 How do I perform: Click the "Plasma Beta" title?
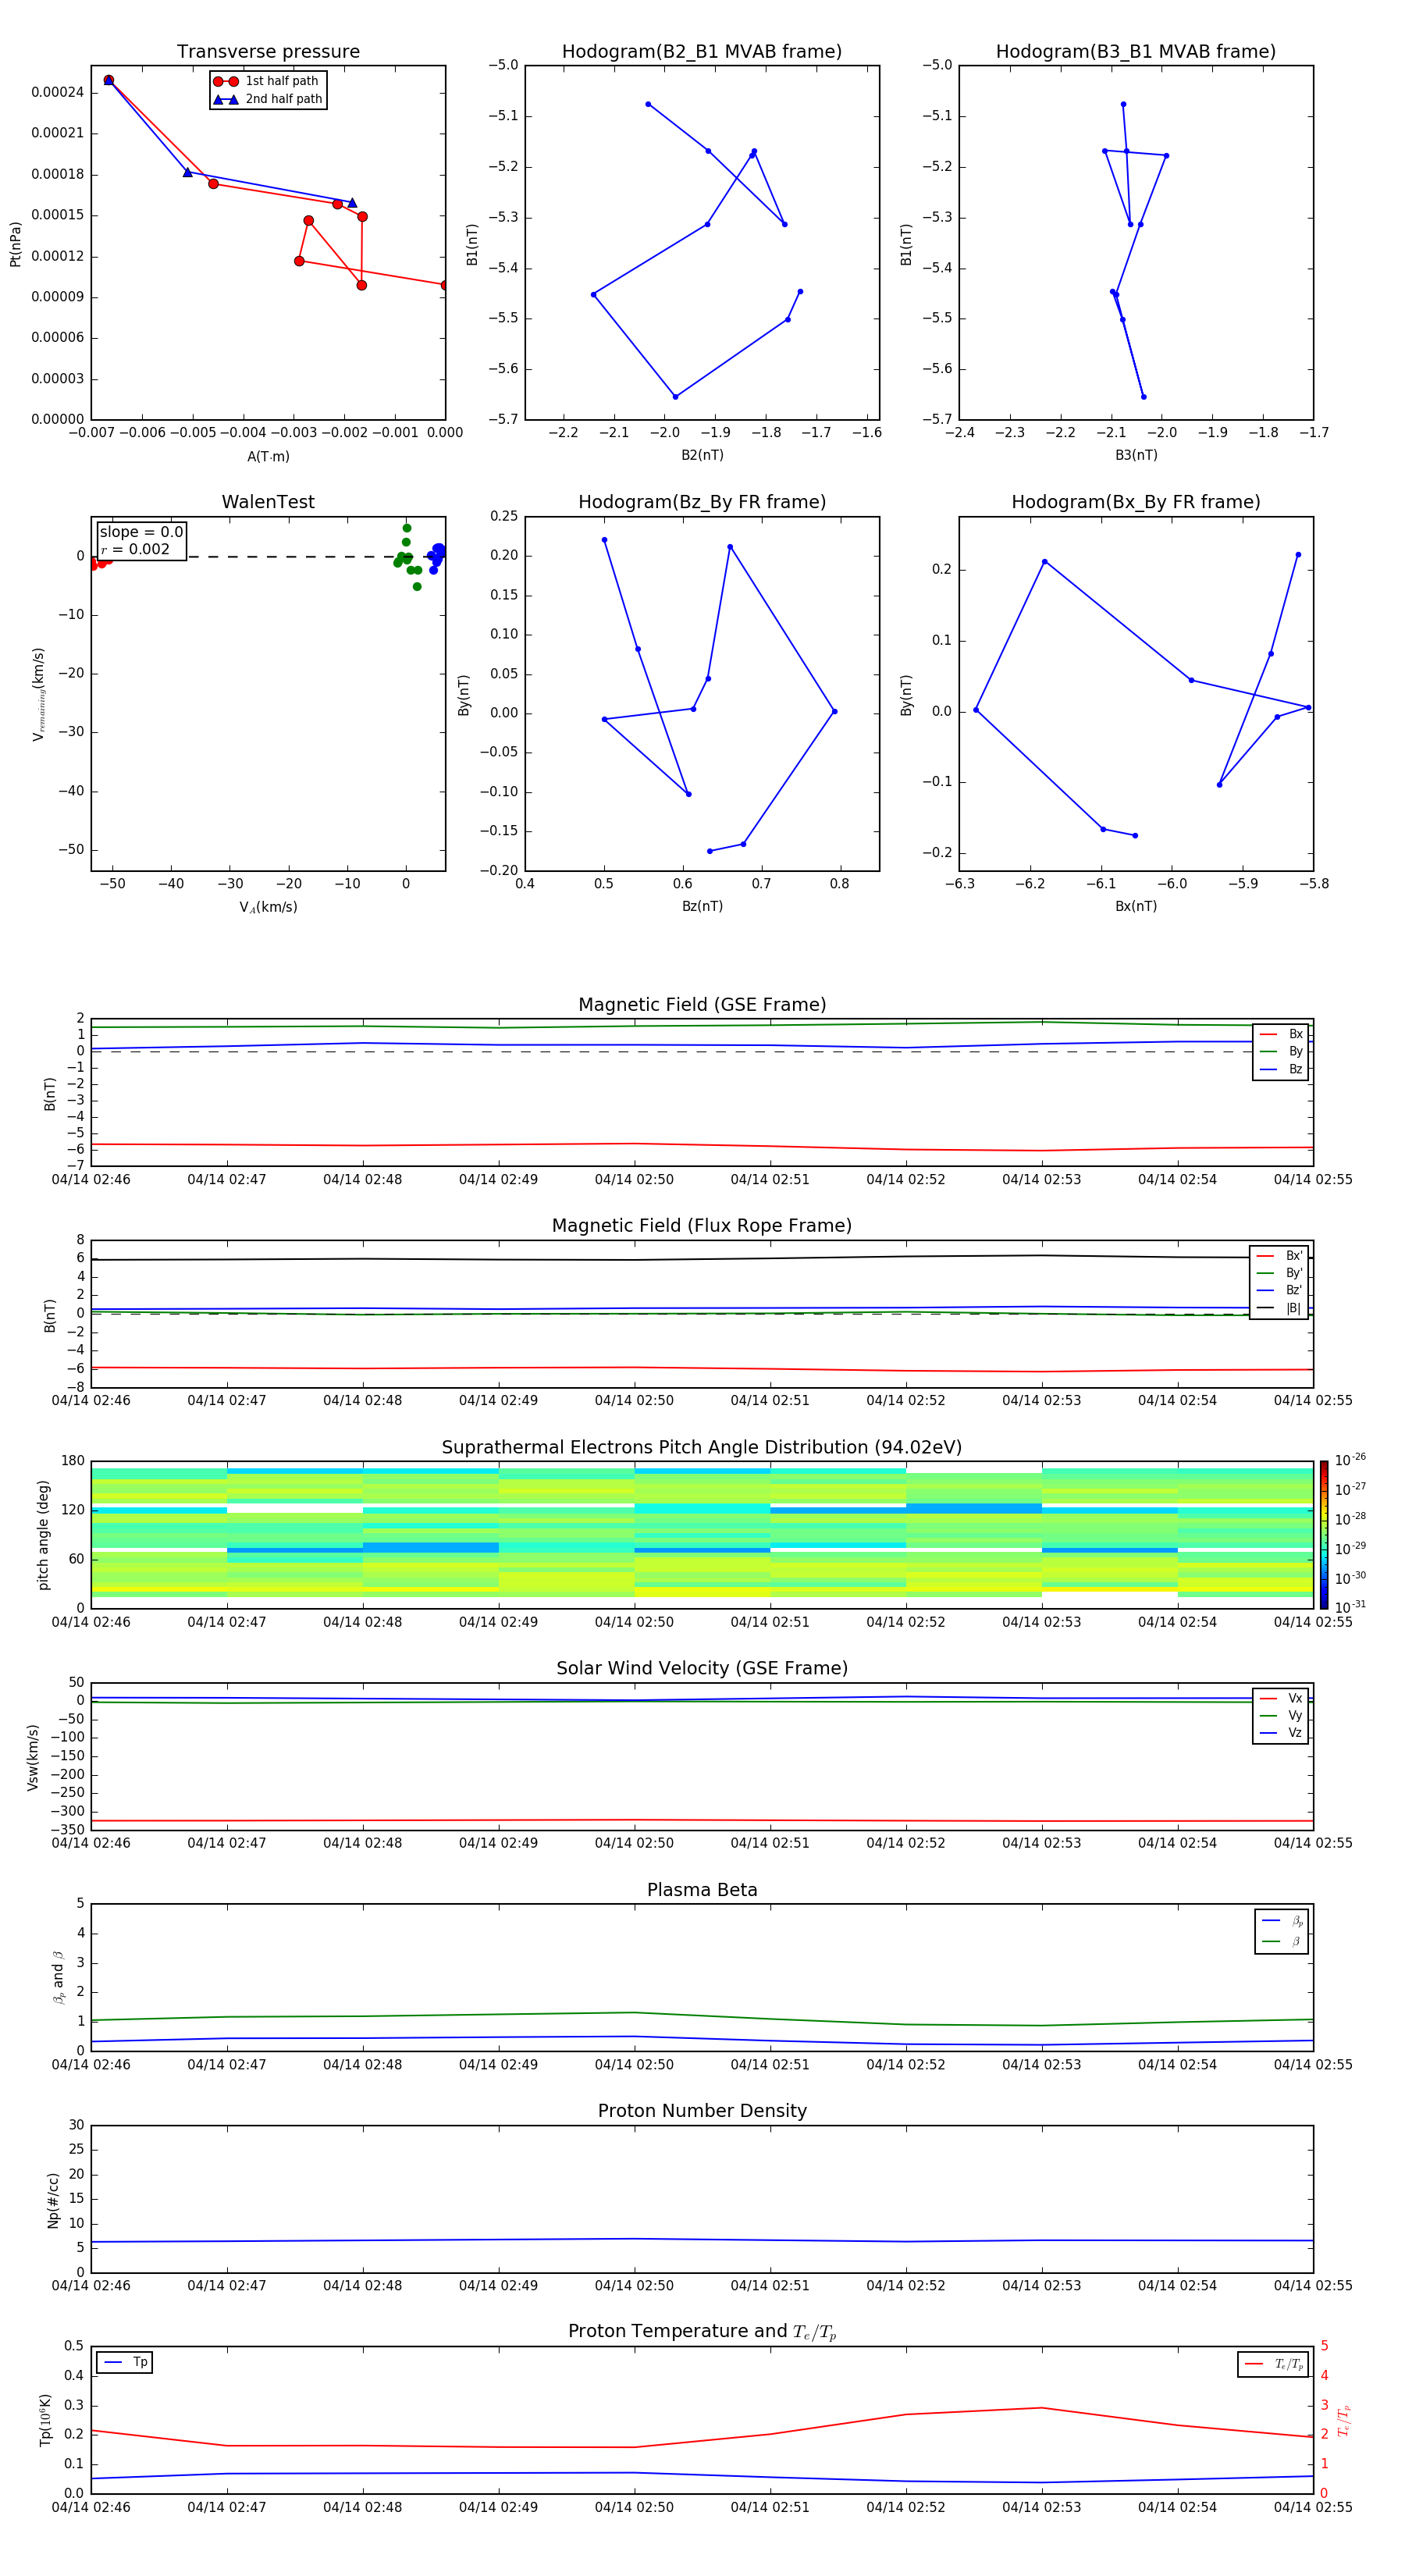(702, 1891)
